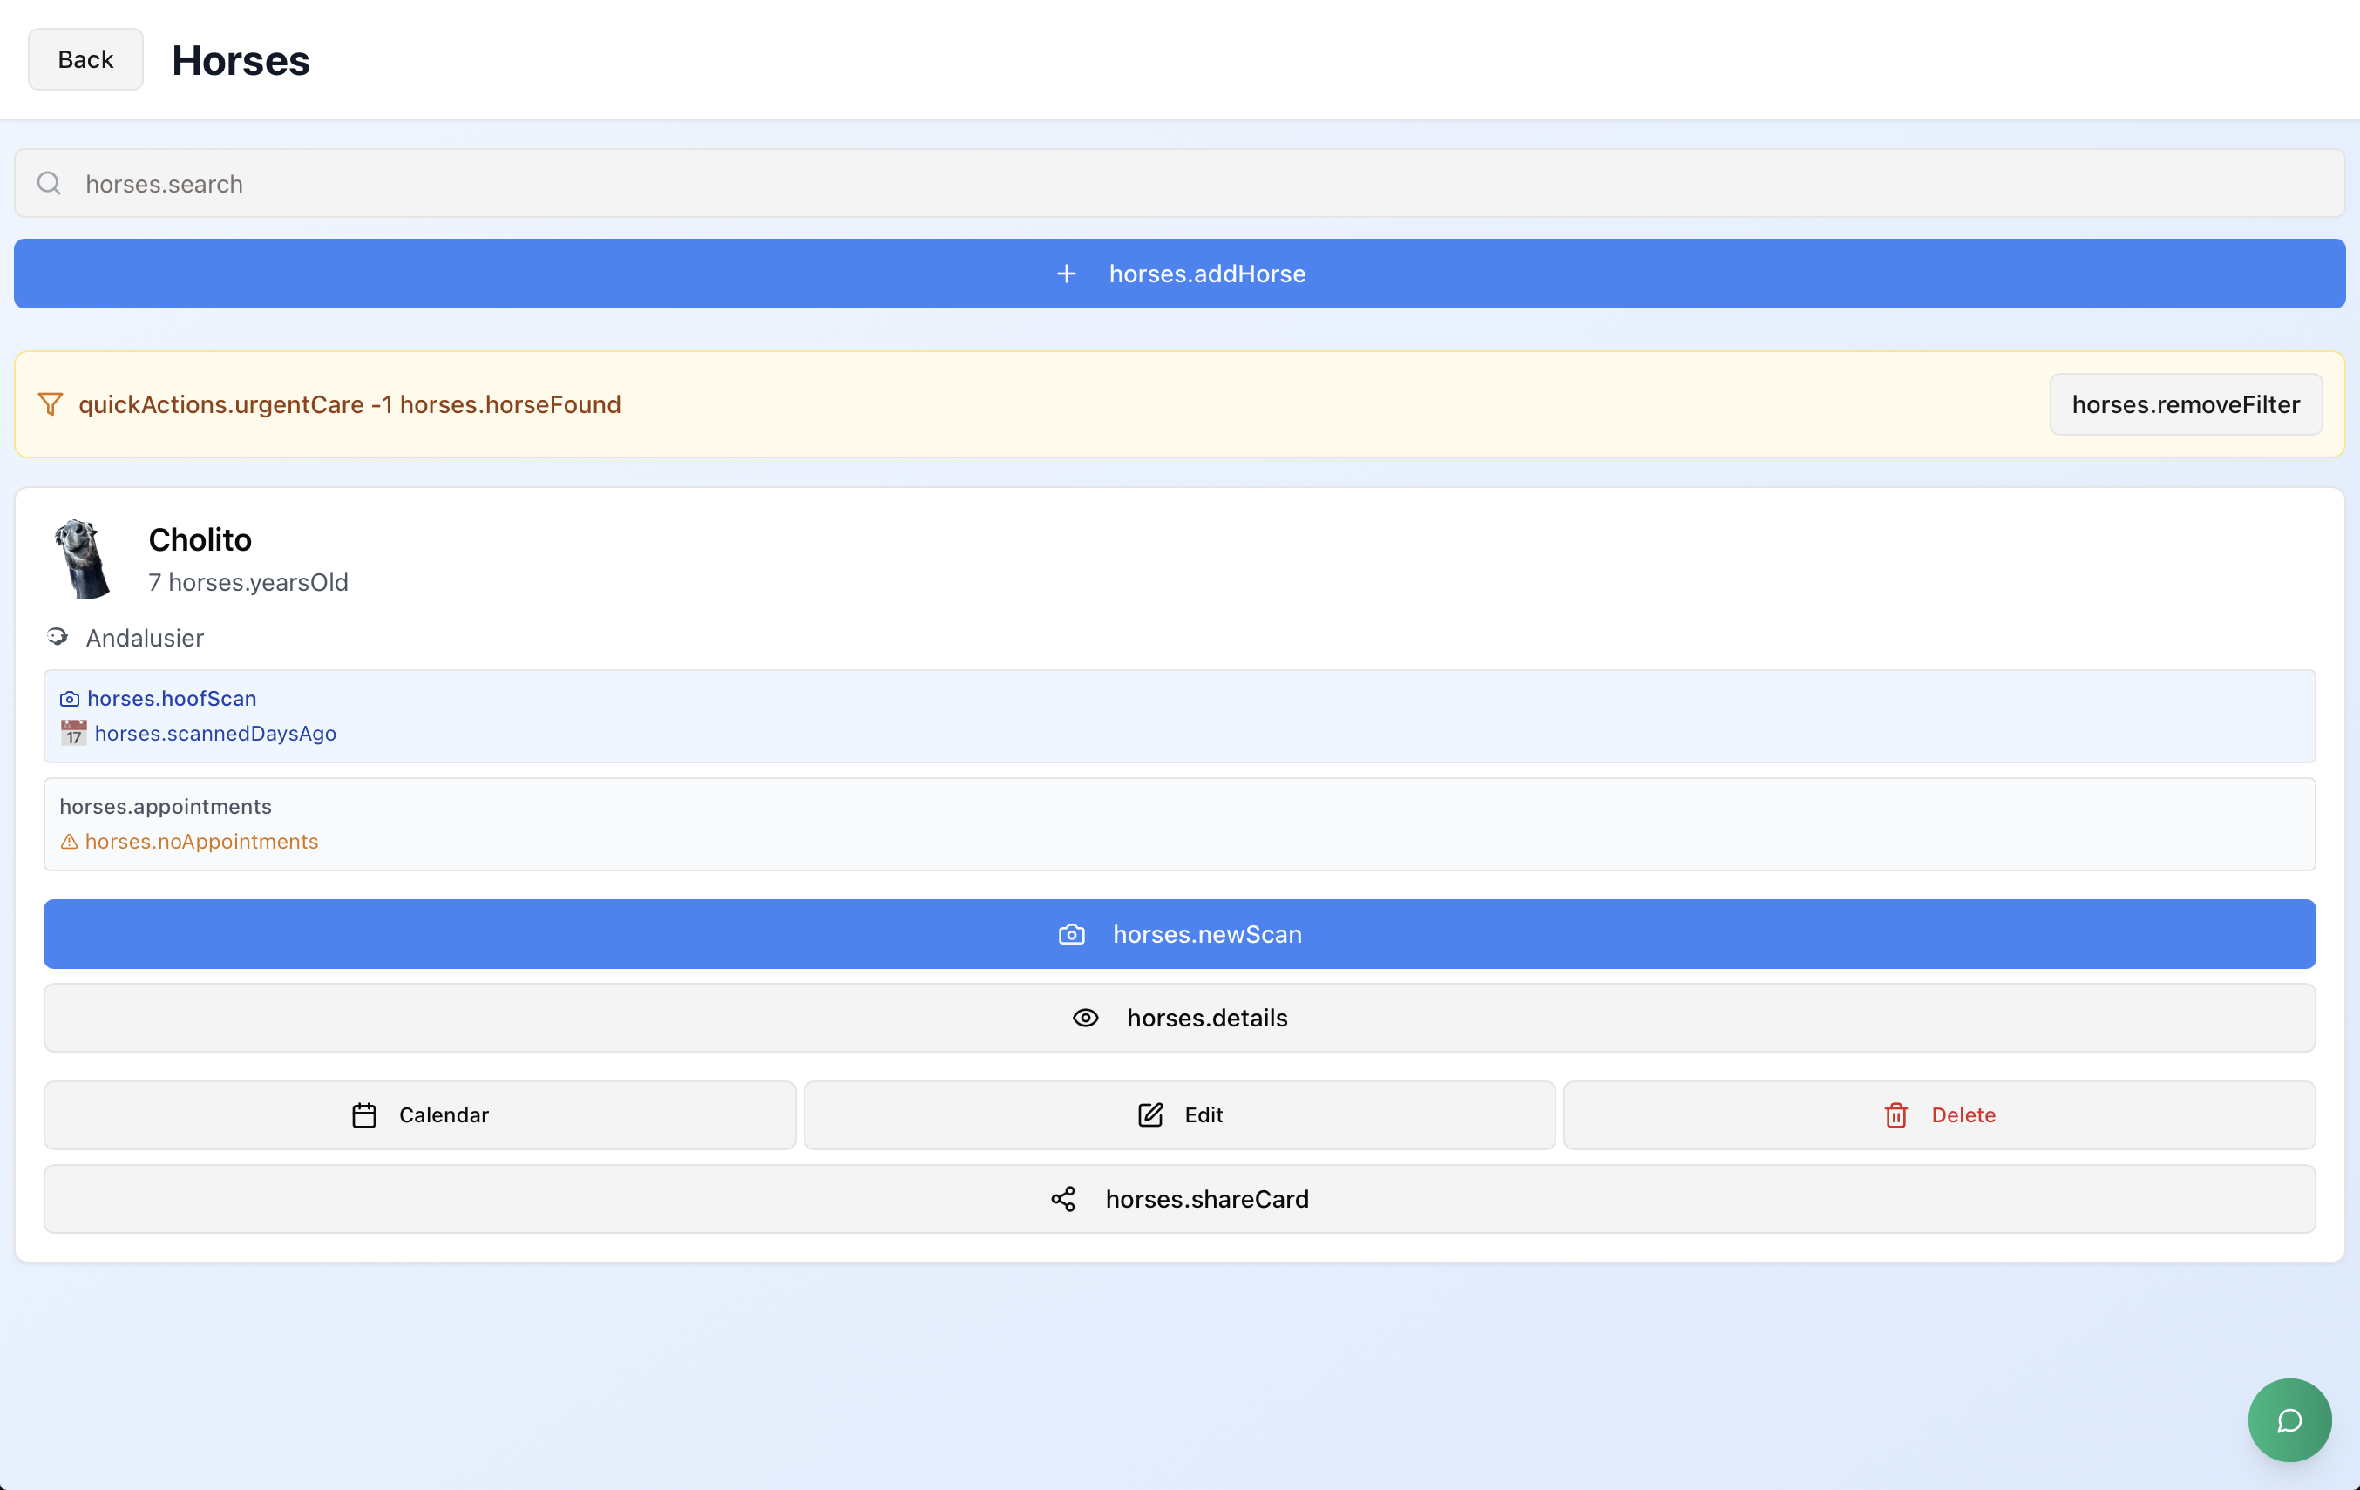Click the plus icon on addHorse
The width and height of the screenshot is (2360, 1490).
point(1067,274)
